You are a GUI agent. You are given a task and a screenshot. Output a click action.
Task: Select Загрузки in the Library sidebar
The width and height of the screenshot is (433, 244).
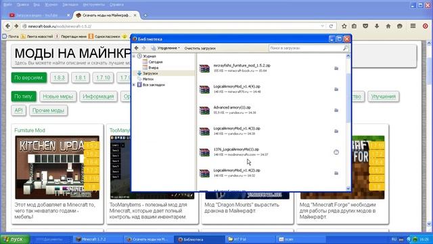(x=150, y=73)
